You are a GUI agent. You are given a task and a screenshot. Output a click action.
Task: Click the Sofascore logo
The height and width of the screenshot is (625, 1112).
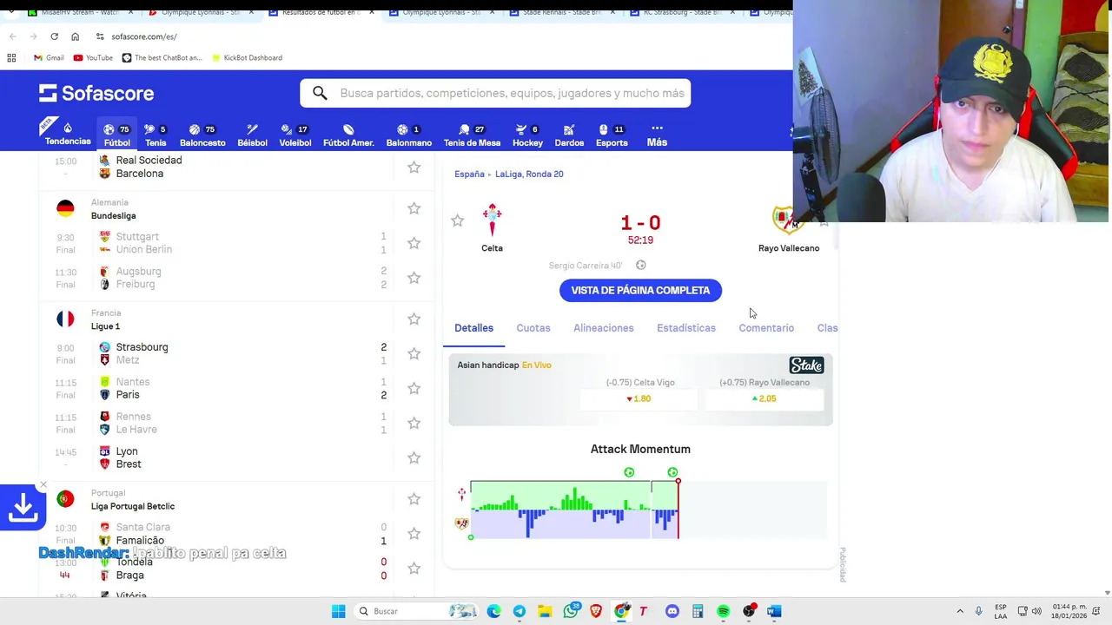(x=96, y=93)
